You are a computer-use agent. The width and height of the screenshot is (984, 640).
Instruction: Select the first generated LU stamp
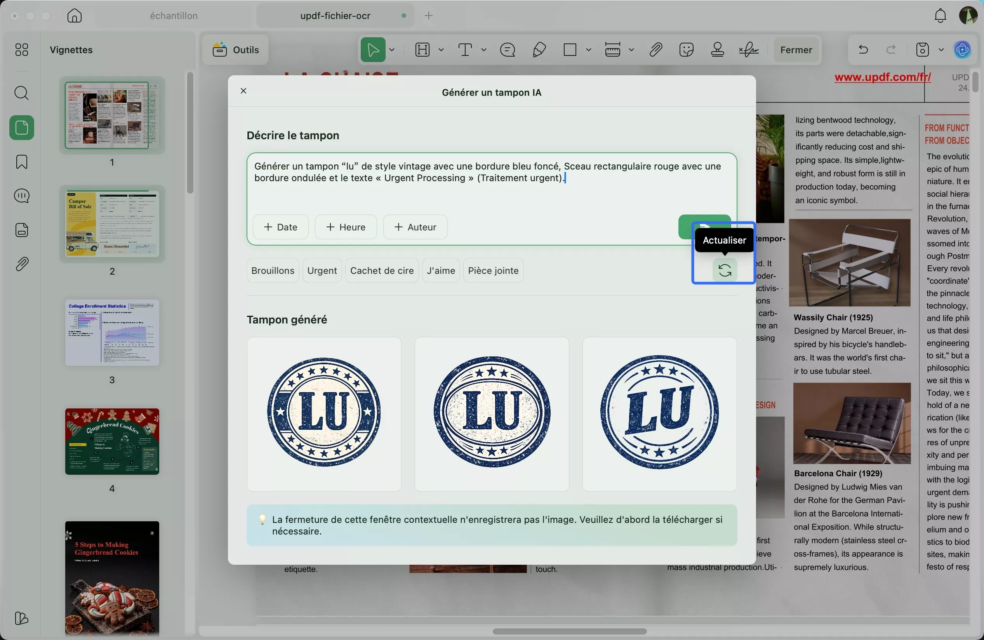coord(324,414)
